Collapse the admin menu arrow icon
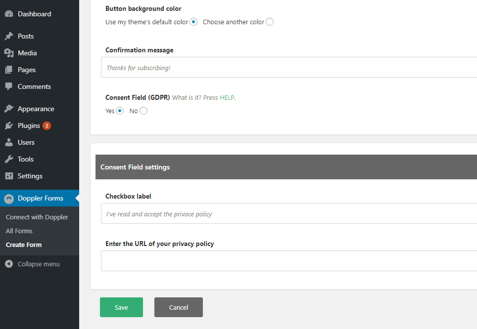This screenshot has height=329, width=477. (9, 264)
